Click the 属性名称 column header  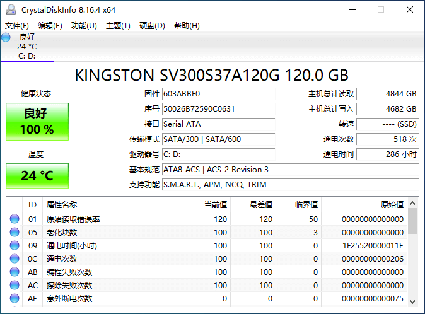114,204
